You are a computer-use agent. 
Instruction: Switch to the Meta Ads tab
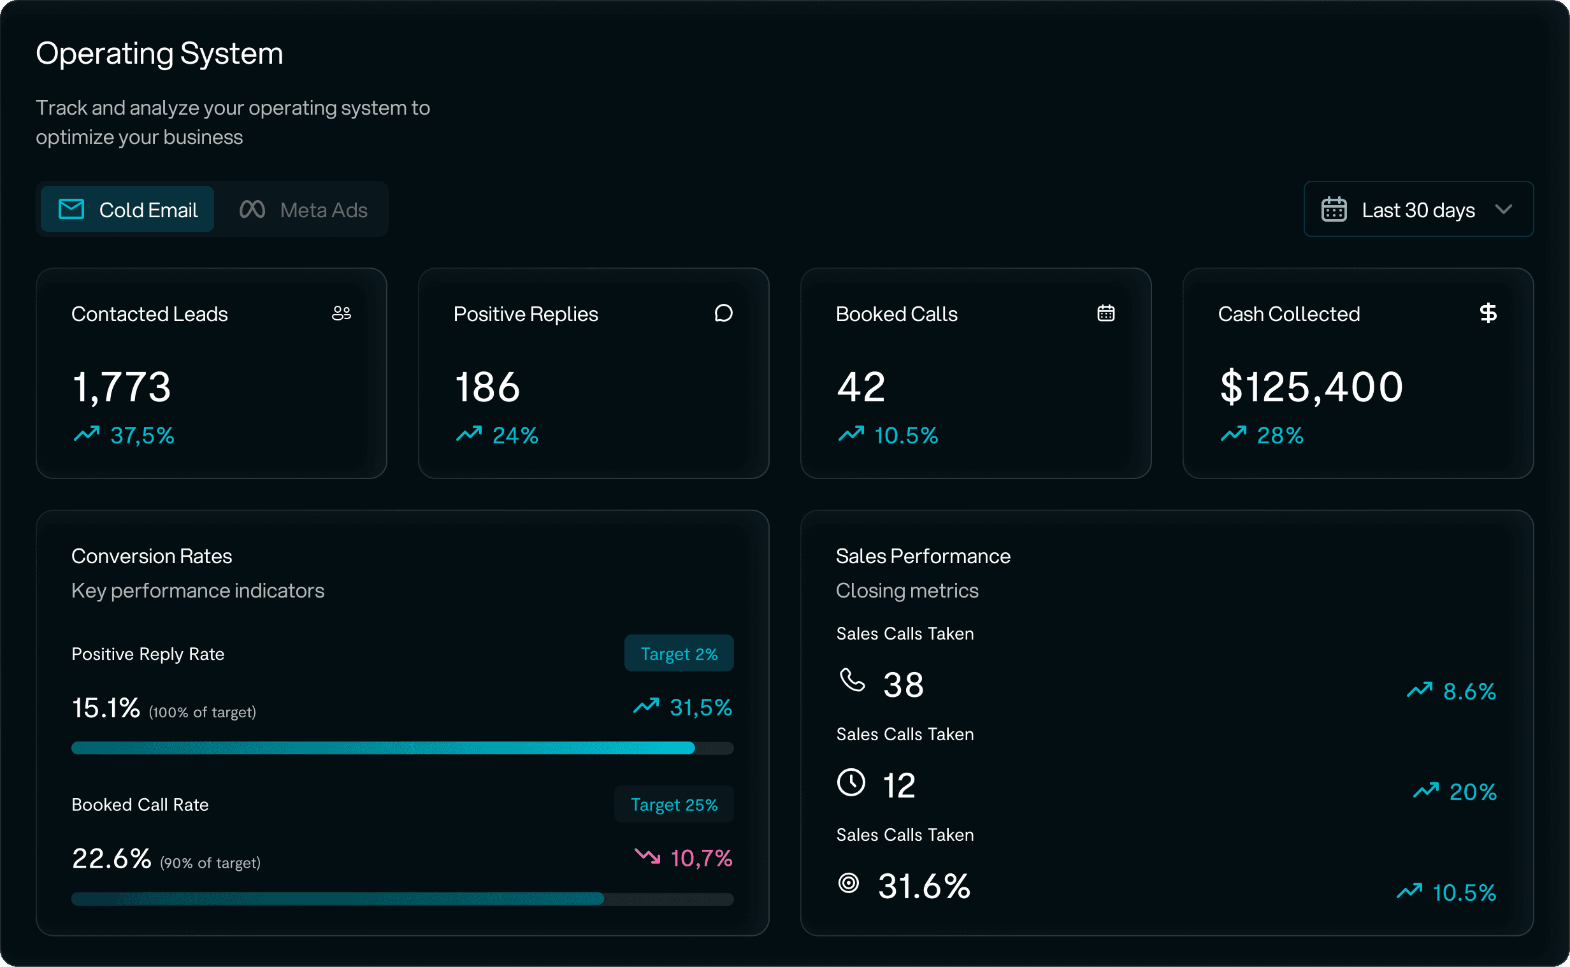303,209
